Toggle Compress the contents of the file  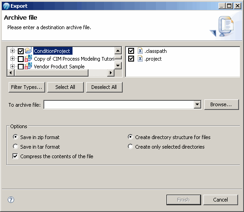pos(15,156)
